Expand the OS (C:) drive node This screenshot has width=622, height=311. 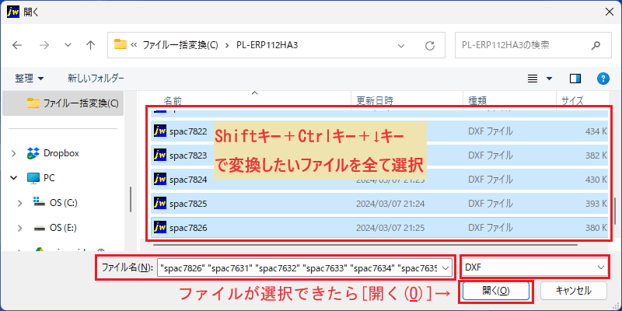pos(19,203)
